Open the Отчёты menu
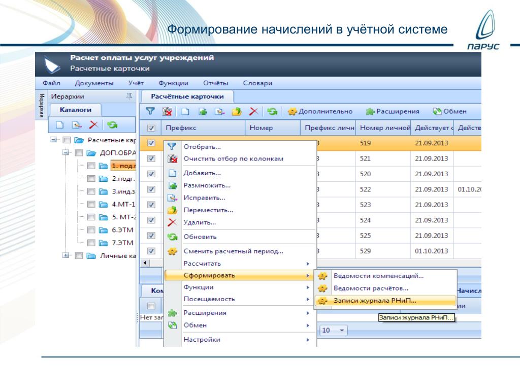The width and height of the screenshot is (520, 390). [215, 83]
